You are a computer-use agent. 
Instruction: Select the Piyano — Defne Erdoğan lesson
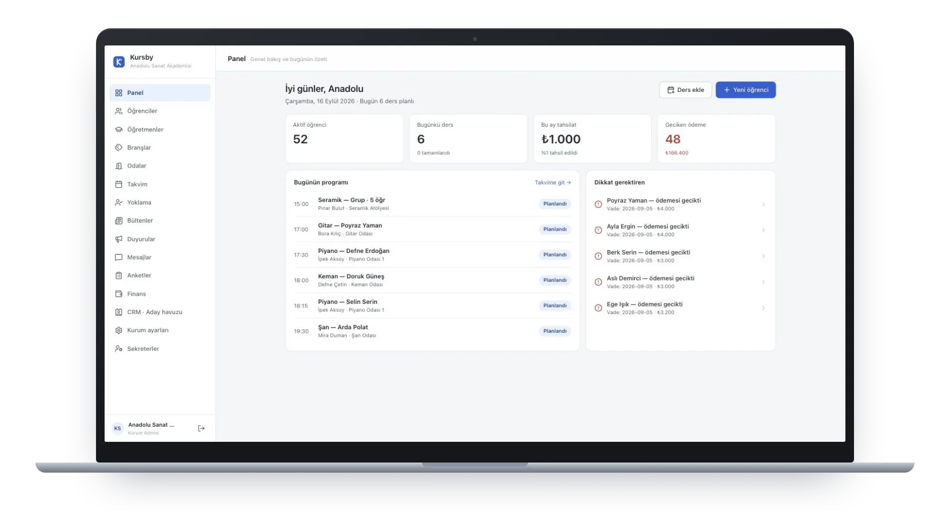432,255
